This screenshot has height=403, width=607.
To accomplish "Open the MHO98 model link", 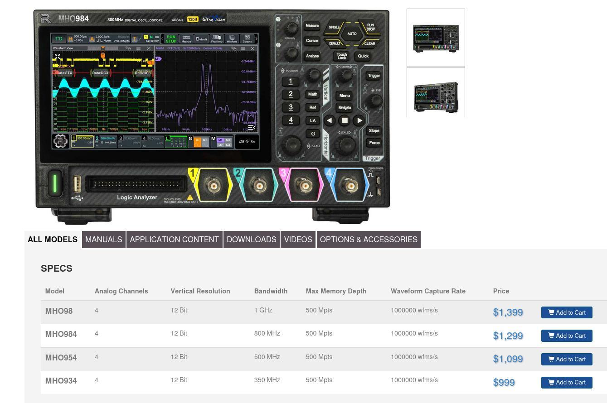I will (59, 311).
